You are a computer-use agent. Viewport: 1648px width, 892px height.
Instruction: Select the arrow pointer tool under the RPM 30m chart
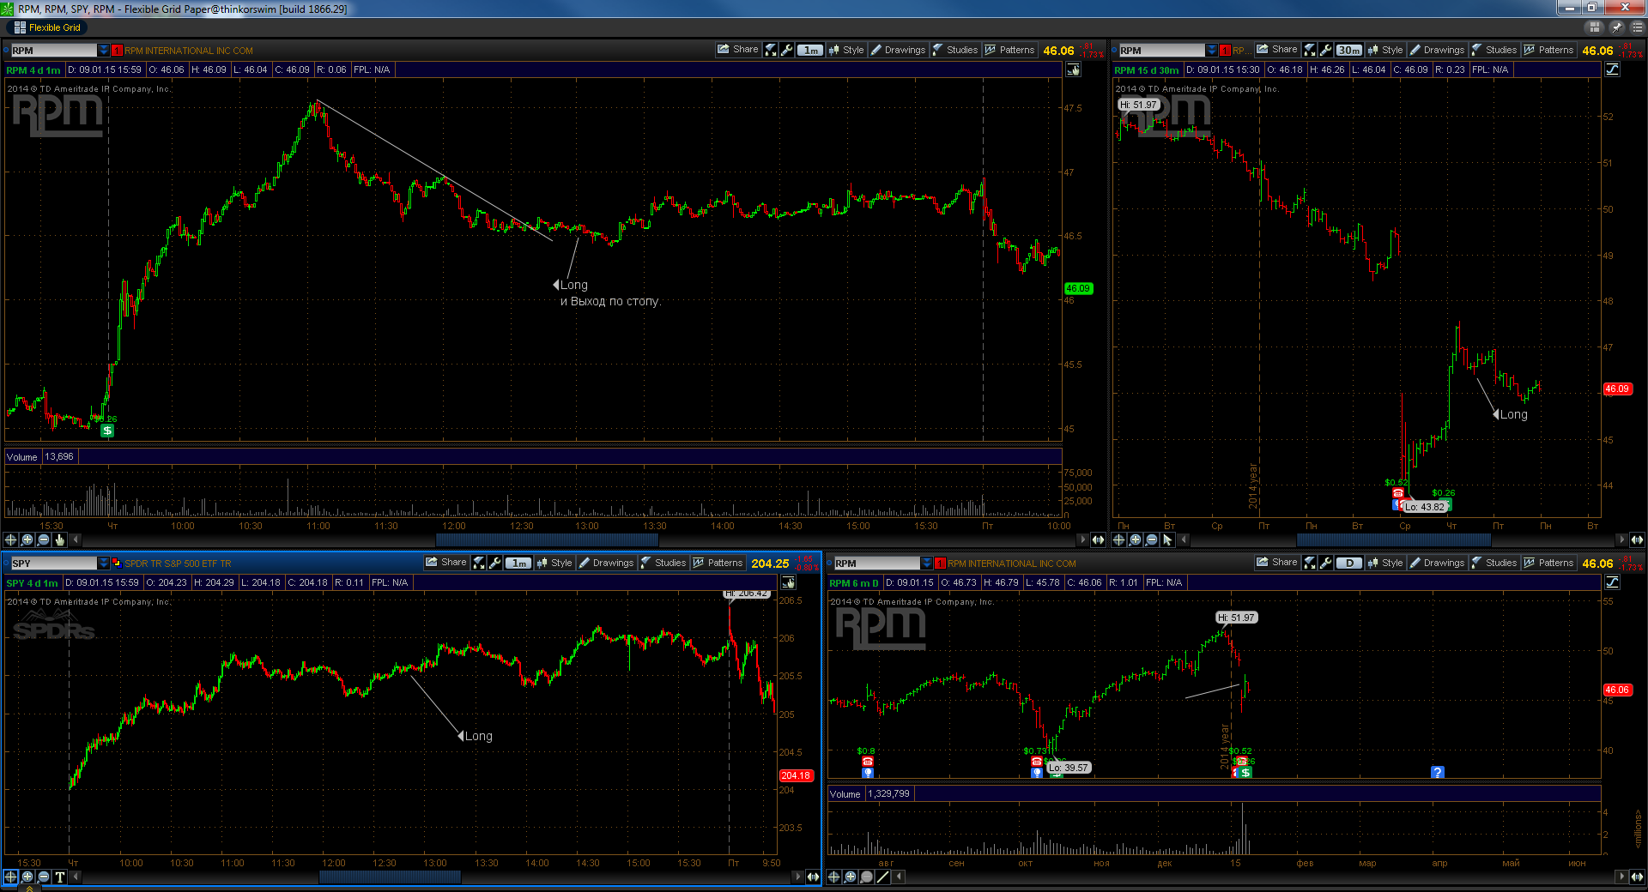(1167, 539)
